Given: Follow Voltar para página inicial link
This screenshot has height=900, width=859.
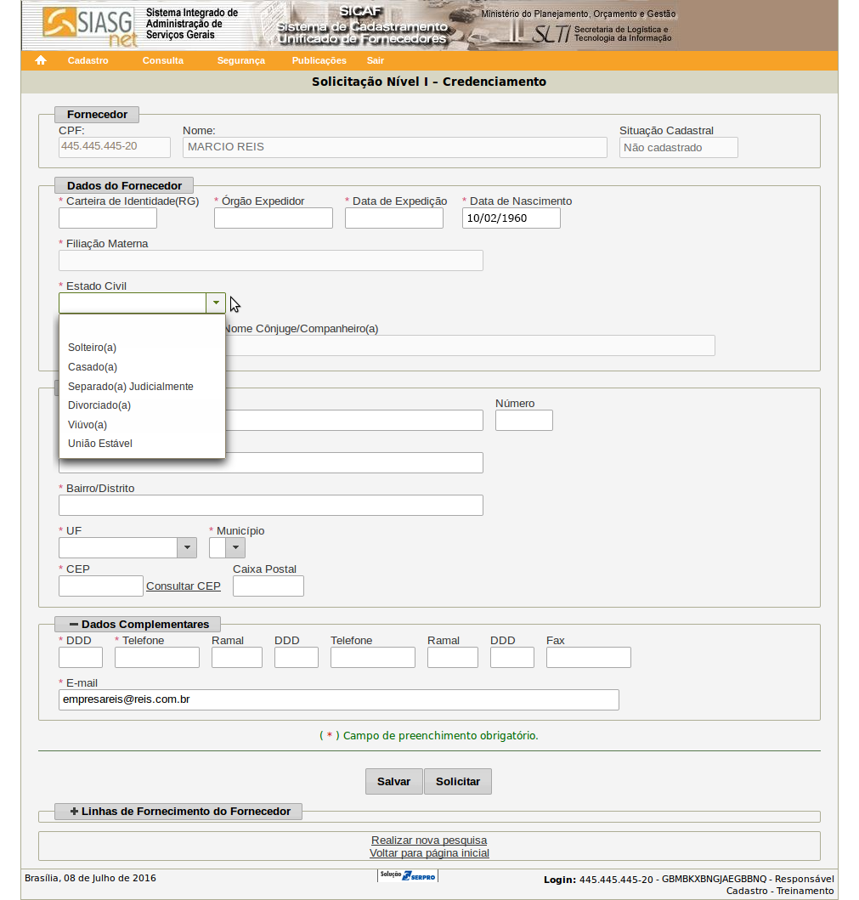Looking at the screenshot, I should click(429, 853).
